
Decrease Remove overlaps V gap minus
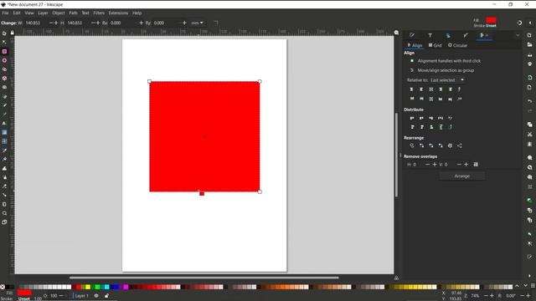tap(459, 165)
